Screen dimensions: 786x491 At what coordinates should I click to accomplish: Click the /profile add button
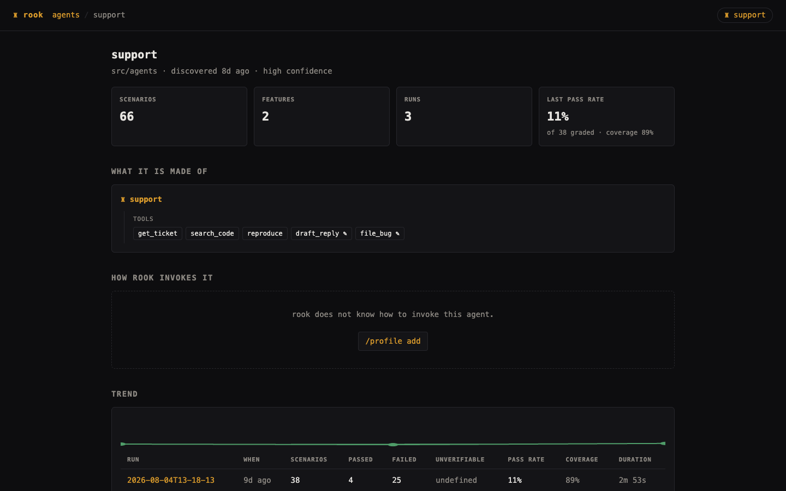(x=393, y=341)
